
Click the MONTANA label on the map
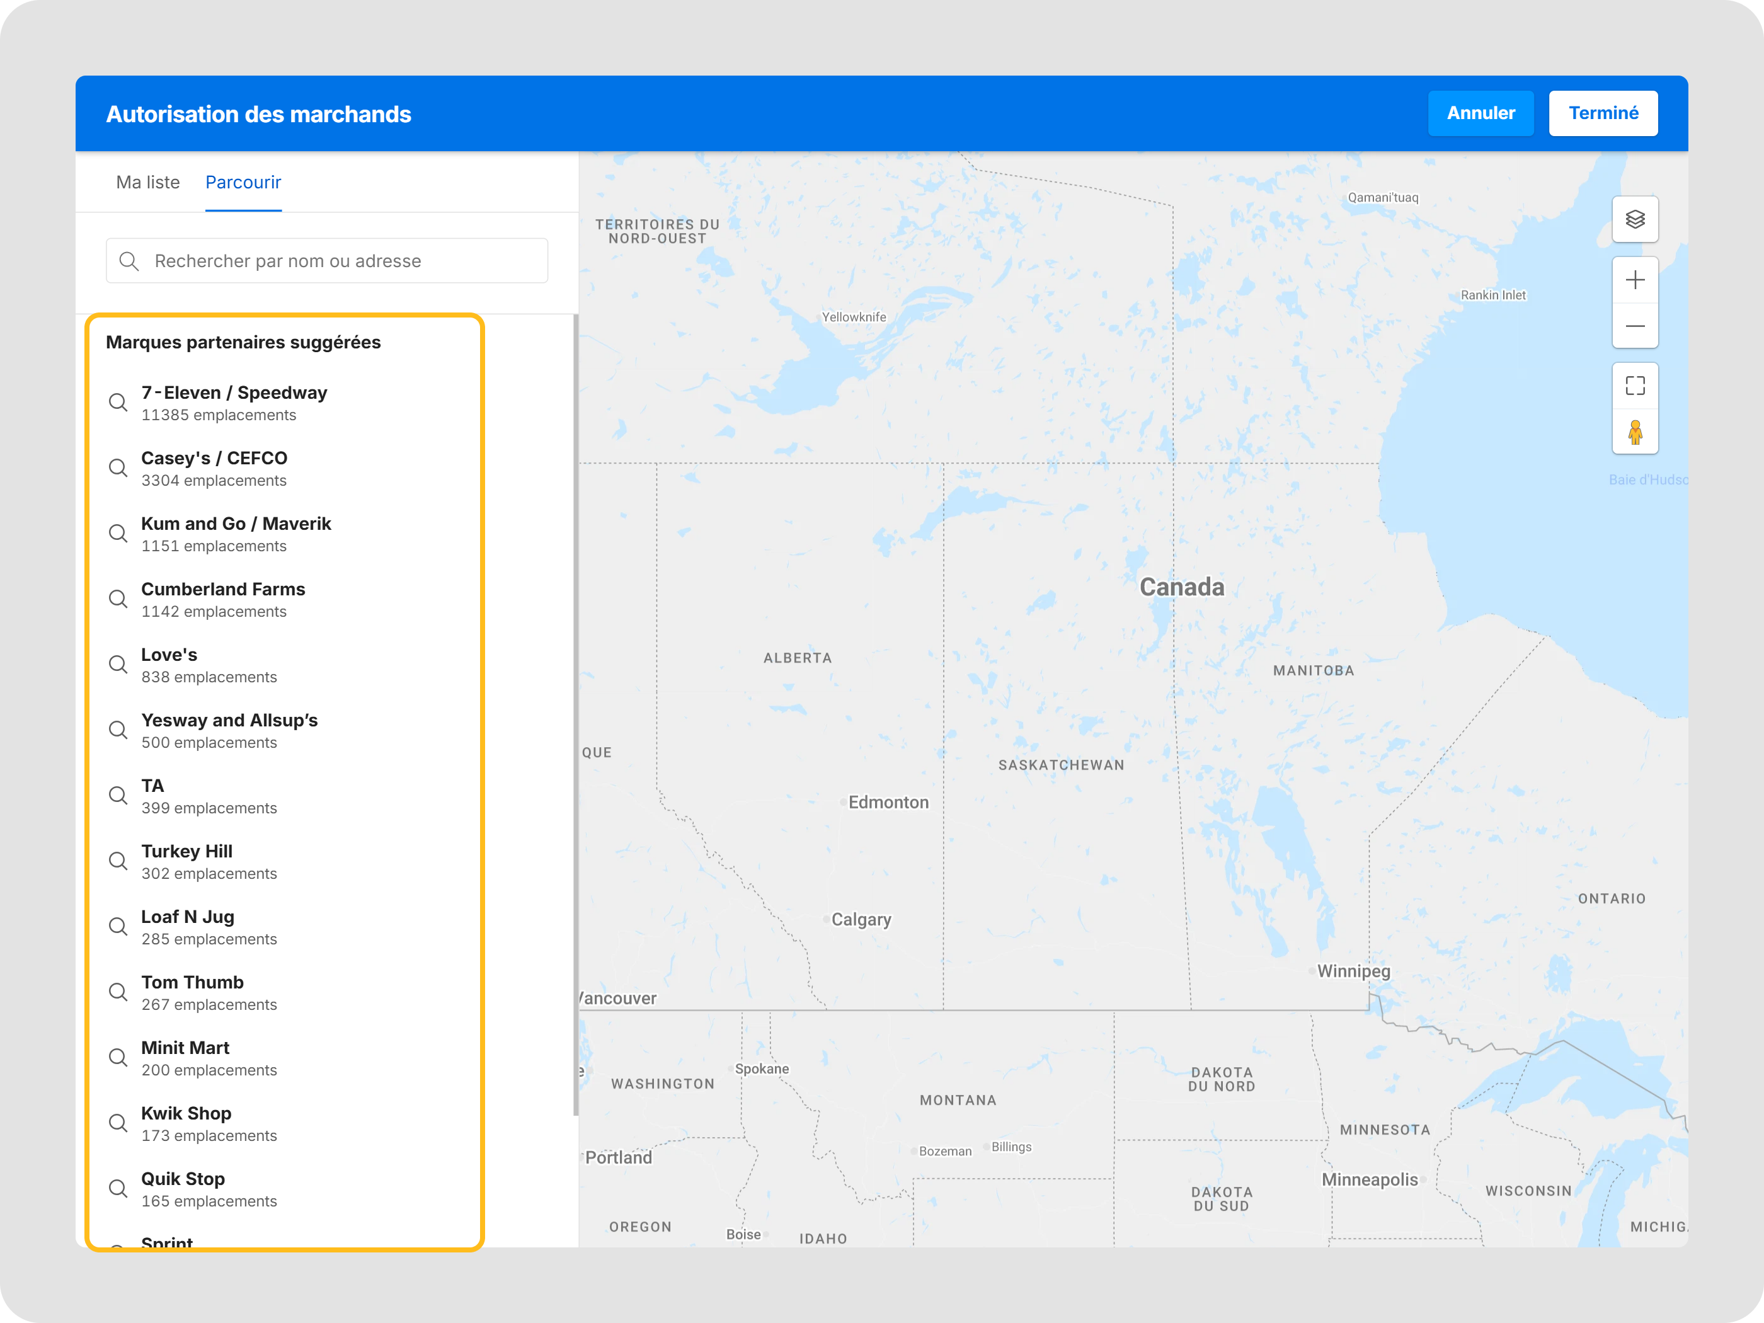(x=958, y=1101)
